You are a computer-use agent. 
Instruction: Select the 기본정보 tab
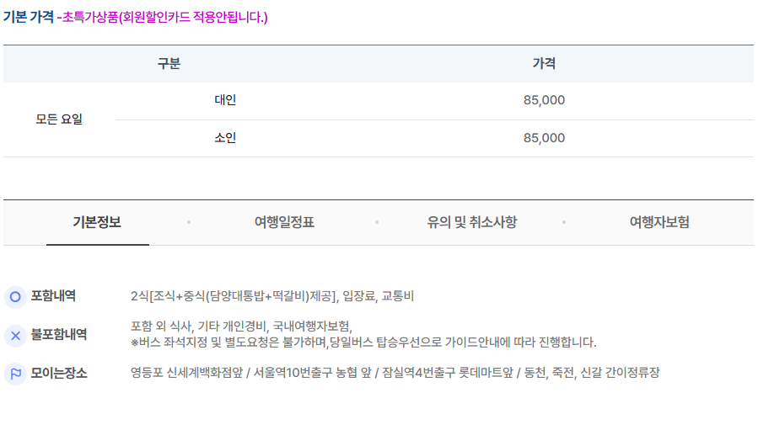tap(97, 223)
